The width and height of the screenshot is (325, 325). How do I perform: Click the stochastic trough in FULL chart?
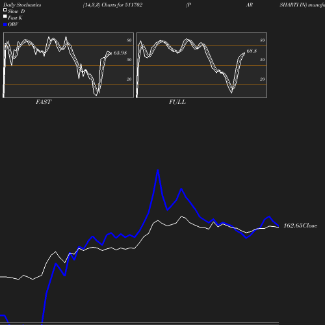pos(231,92)
